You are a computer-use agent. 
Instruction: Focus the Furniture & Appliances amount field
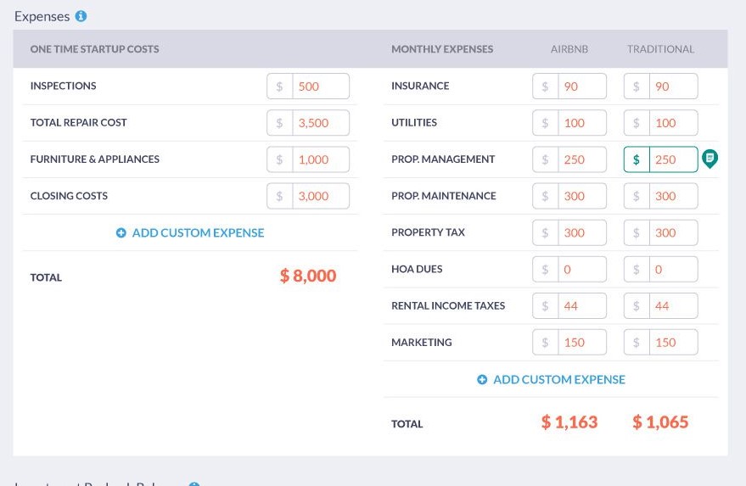320,159
